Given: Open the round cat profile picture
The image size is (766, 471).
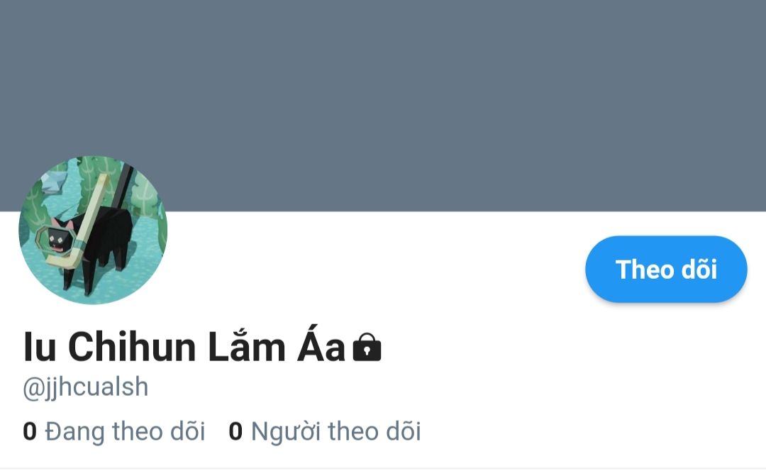Looking at the screenshot, I should [x=93, y=230].
